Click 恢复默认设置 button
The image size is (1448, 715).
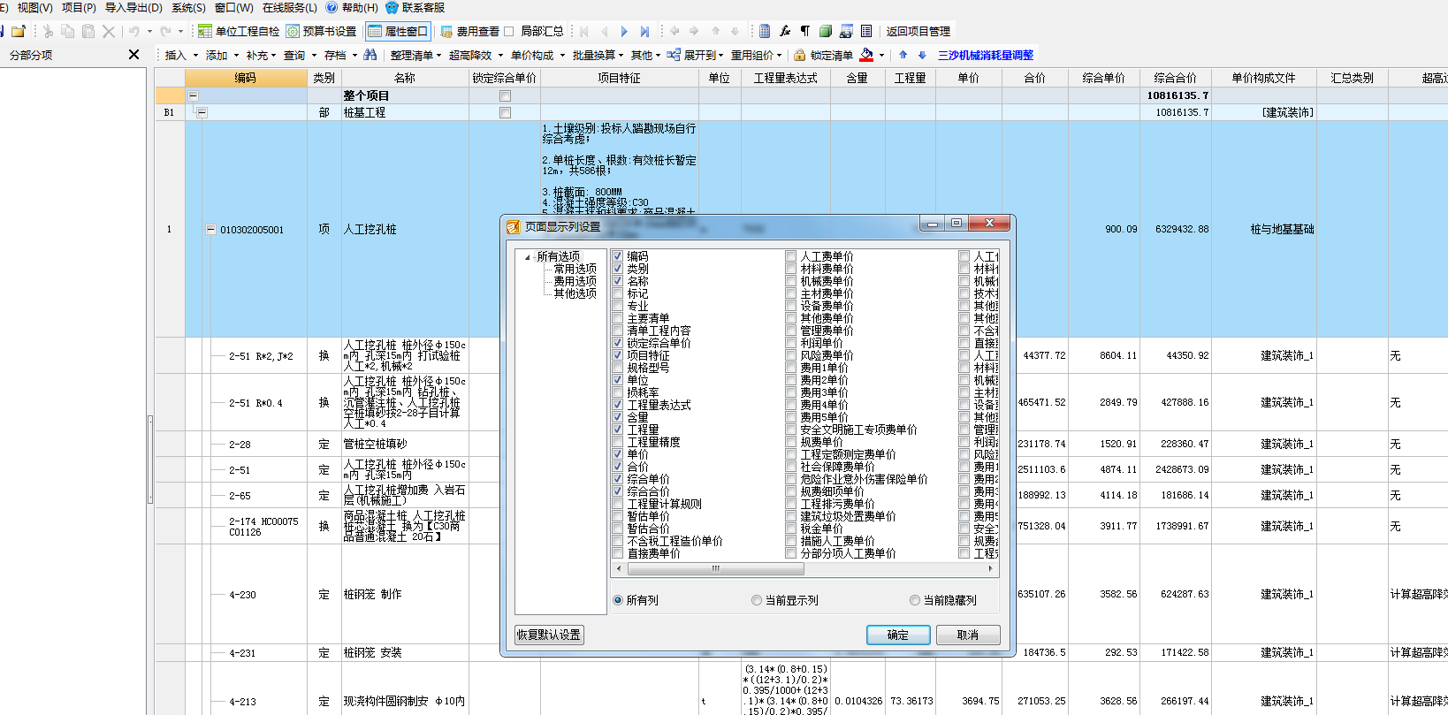click(550, 635)
